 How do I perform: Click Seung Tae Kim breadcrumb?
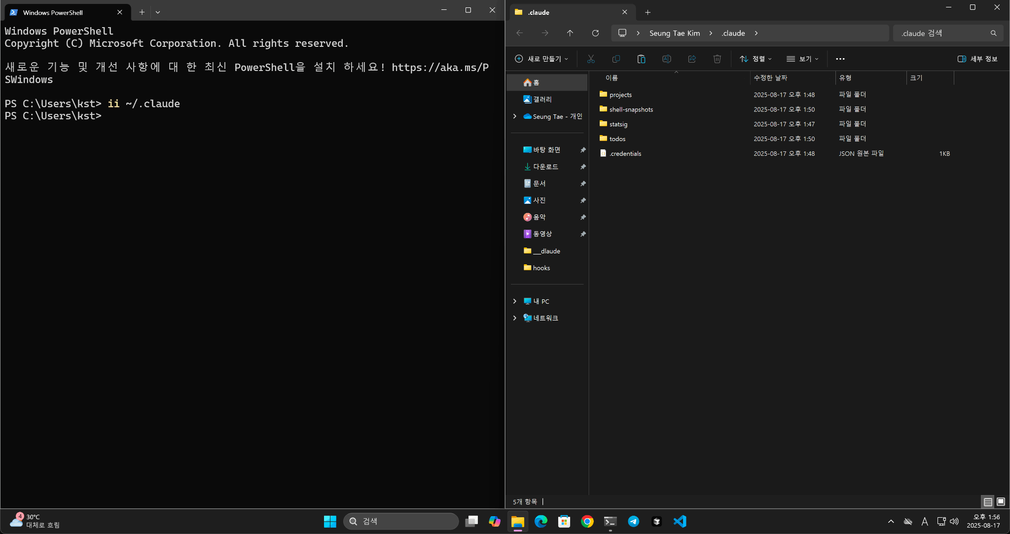pyautogui.click(x=675, y=33)
